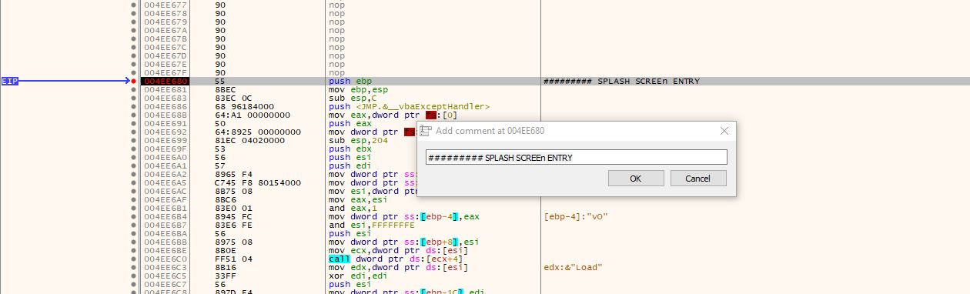Select address 004EE68B
The image size is (970, 294).
(166, 115)
